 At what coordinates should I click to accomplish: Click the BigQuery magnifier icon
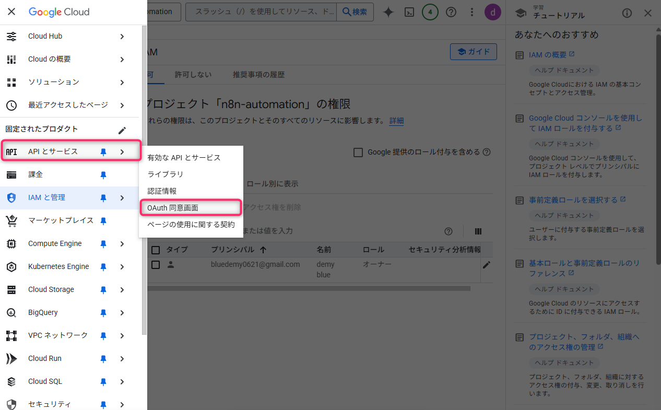click(x=11, y=312)
